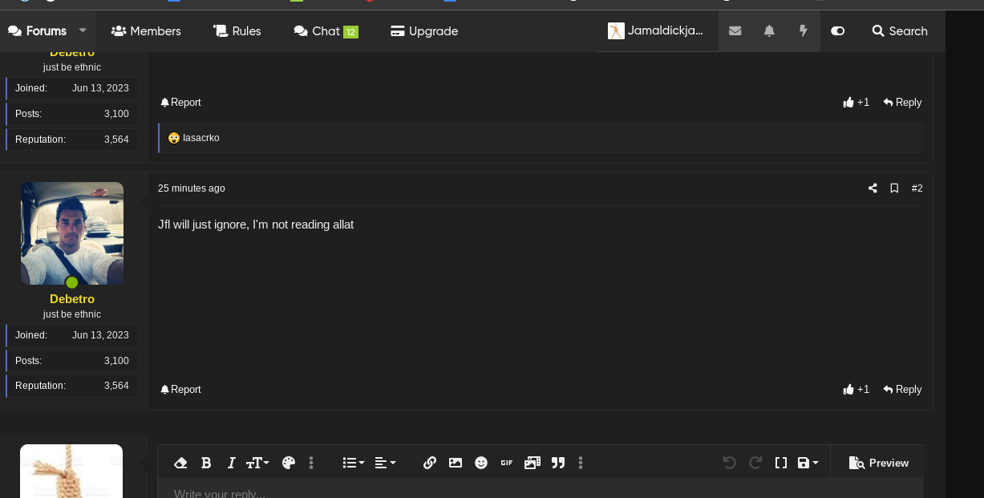Viewport: 984px width, 498px height.
Task: Expand the Forums dropdown arrow
Action: pyautogui.click(x=83, y=30)
